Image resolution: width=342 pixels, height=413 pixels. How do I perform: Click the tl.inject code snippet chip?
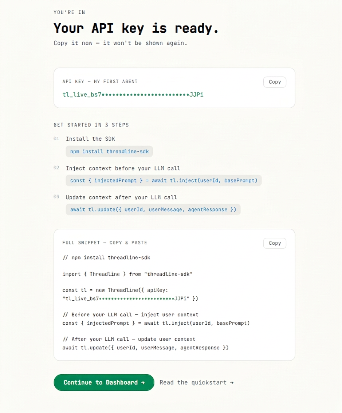pos(163,180)
